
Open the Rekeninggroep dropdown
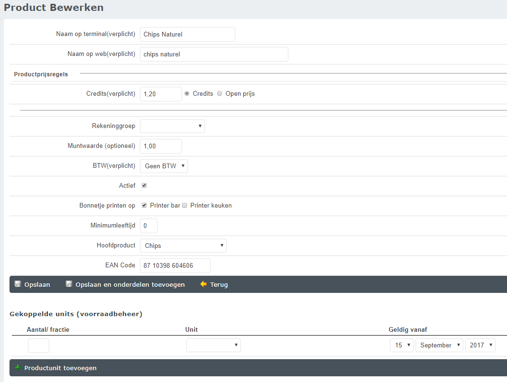click(172, 126)
